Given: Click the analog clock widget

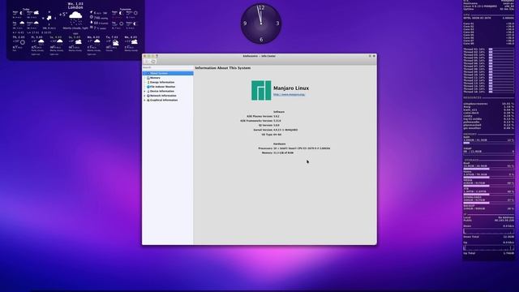Looking at the screenshot, I should [x=261, y=24].
